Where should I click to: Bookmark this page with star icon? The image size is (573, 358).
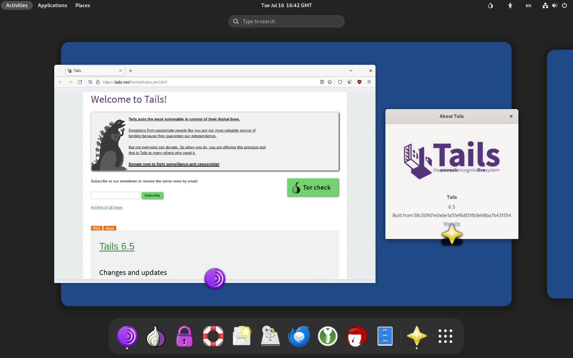tap(330, 82)
